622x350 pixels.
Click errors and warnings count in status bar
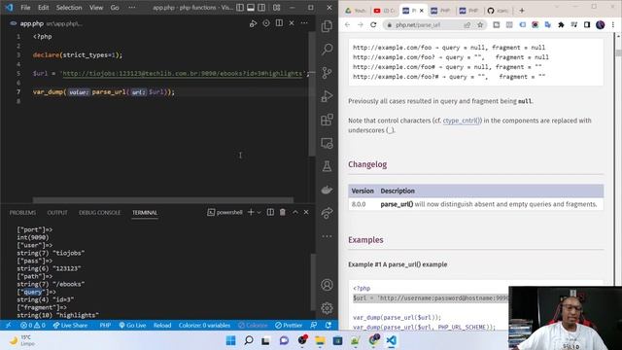pos(33,326)
